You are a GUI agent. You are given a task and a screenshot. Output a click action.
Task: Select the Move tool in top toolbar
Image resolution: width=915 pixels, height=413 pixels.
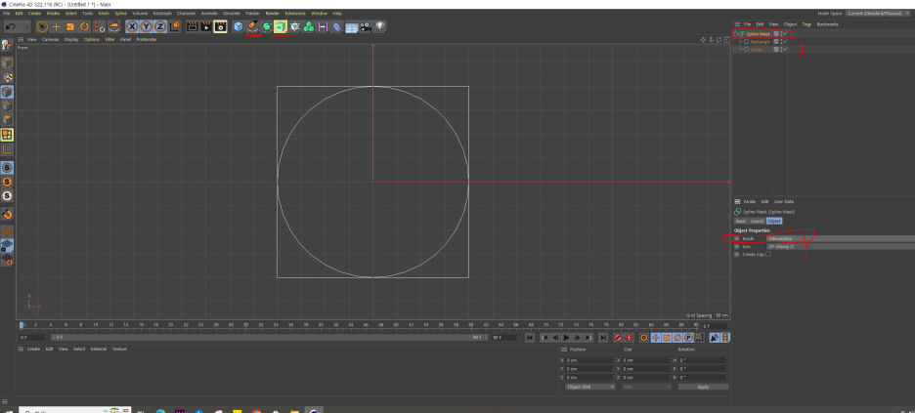point(56,26)
